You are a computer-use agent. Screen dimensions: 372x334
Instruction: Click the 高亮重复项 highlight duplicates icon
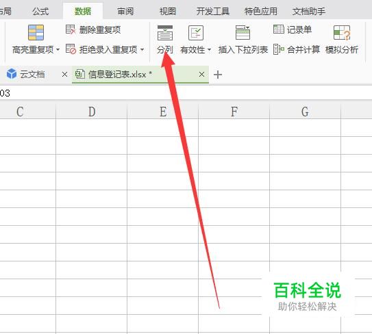tap(36, 32)
